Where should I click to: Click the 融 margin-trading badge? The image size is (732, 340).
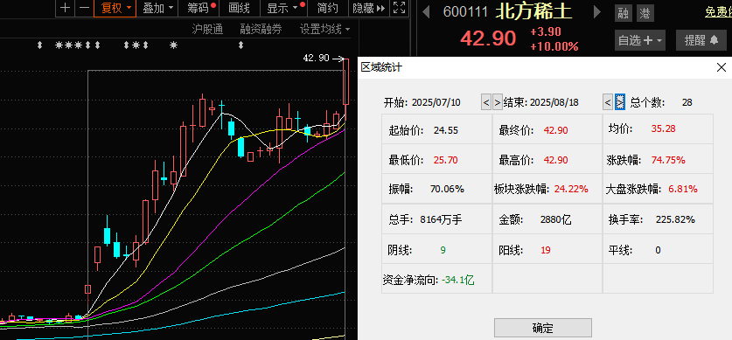tap(623, 13)
